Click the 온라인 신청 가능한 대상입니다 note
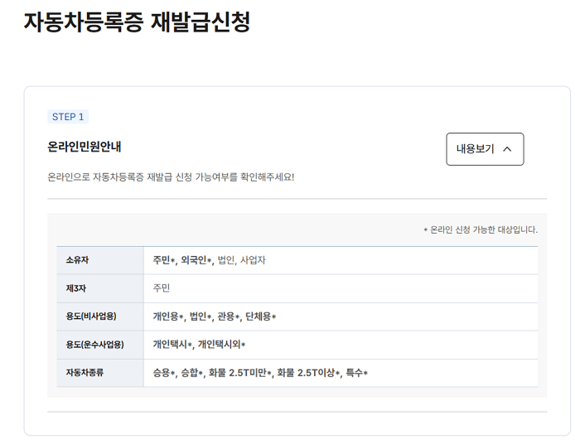The height and width of the screenshot is (440, 575). click(x=481, y=230)
